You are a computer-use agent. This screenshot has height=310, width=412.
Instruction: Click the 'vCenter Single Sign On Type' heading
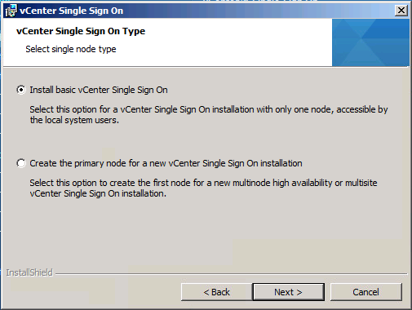point(81,31)
